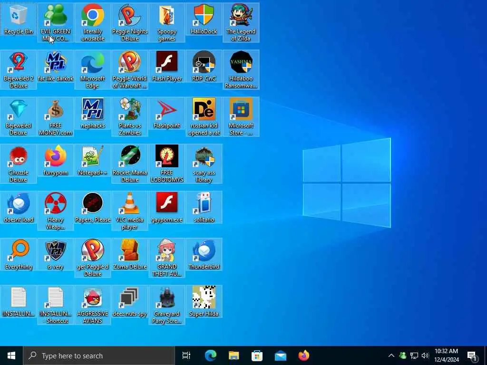Viewport: 487px width, 365px height.
Task: Select the Recycle Bin desktop icon
Action: (19, 20)
